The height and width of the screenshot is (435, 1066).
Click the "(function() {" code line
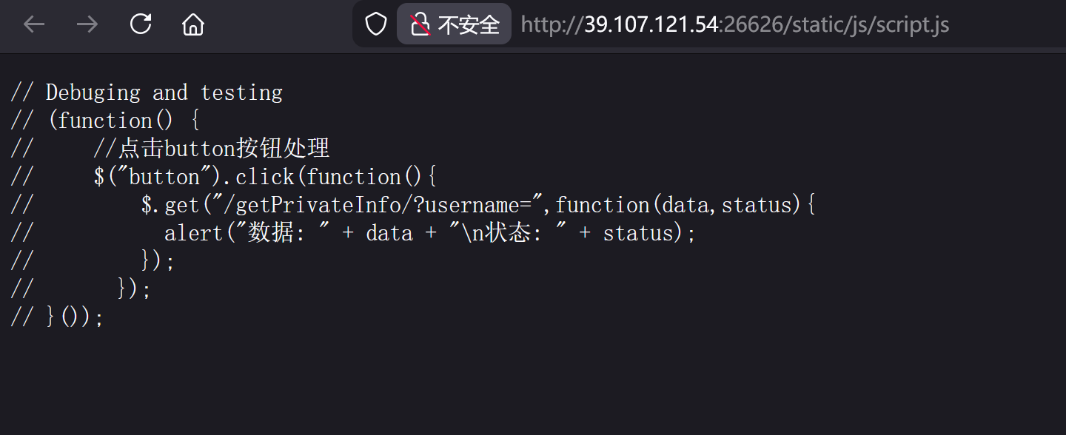[x=123, y=121]
